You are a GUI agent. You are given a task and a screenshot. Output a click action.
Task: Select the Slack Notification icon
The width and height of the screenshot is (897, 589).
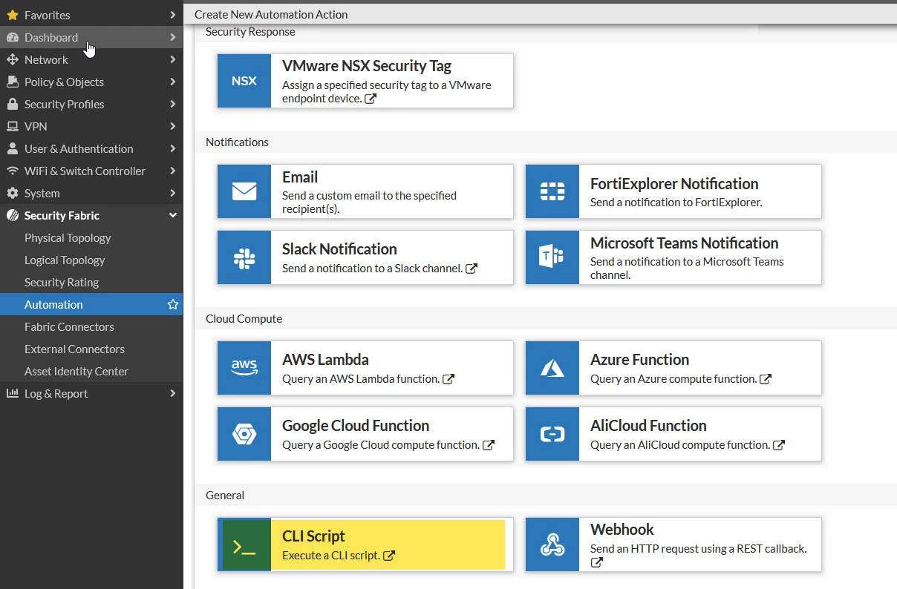click(244, 257)
